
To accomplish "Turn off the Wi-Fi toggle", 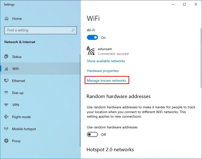I will pyautogui.click(x=92, y=38).
